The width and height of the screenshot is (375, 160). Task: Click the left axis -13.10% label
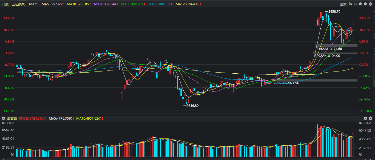click(9, 111)
